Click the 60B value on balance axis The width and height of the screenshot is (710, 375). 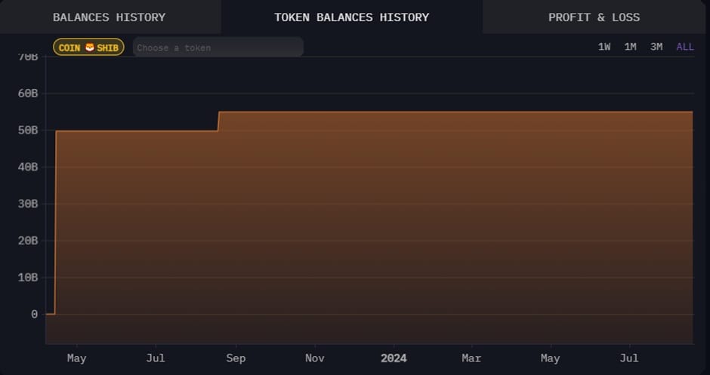coord(28,94)
